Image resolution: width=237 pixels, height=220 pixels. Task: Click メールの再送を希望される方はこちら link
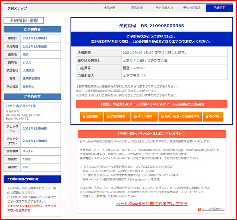(x=152, y=204)
